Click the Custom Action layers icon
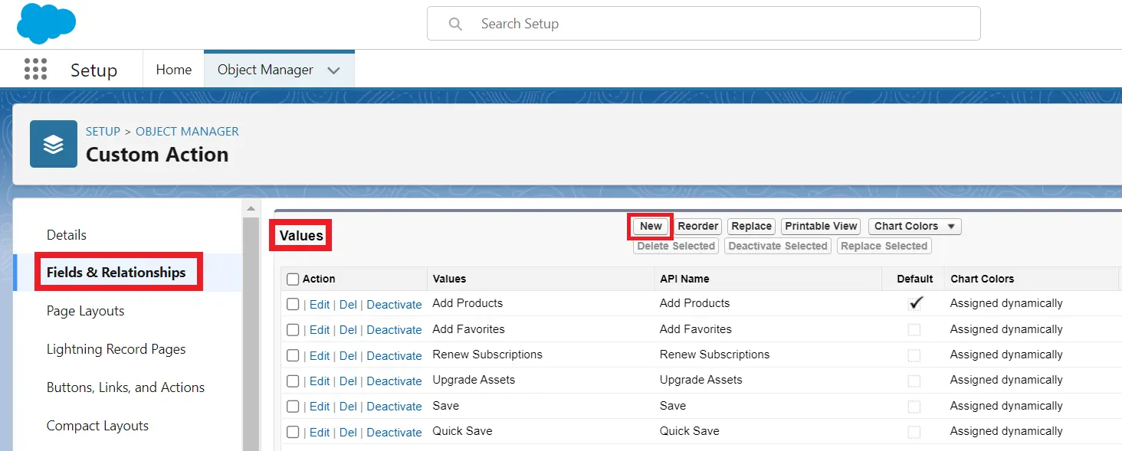The height and width of the screenshot is (451, 1122). click(54, 144)
